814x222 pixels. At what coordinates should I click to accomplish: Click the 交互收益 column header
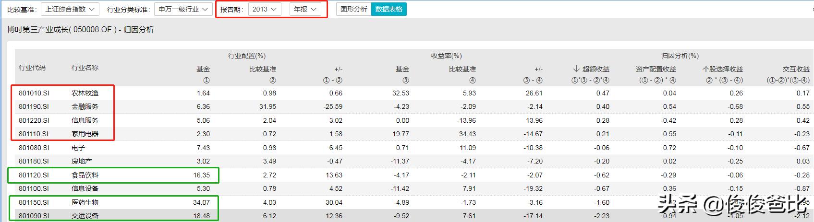tap(796, 69)
